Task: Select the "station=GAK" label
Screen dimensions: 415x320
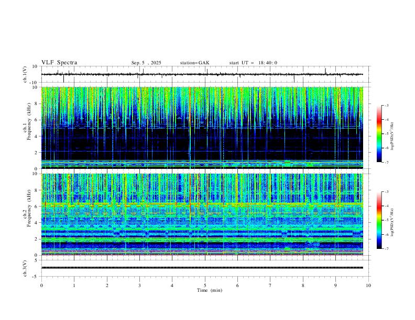Action: (195, 63)
